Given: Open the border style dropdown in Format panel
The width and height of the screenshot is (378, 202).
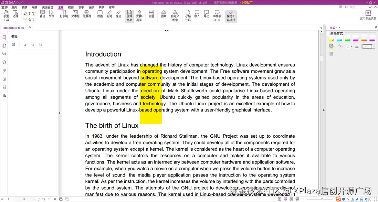Looking at the screenshot, I should [349, 46].
